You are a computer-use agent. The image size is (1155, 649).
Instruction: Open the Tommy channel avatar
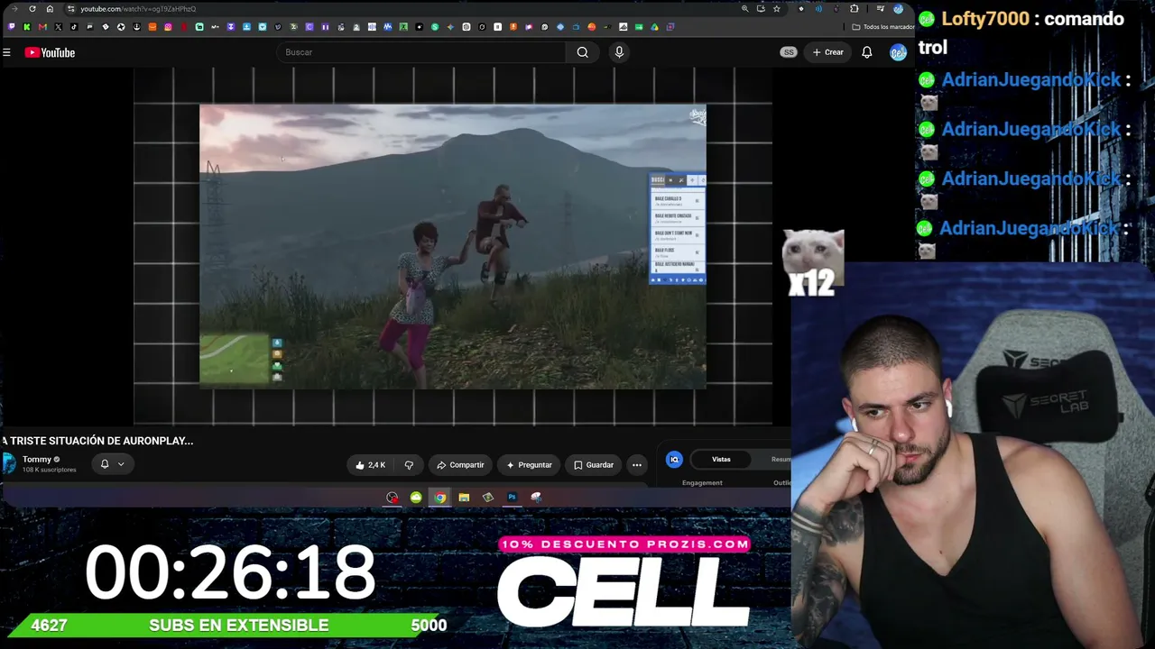click(x=9, y=463)
